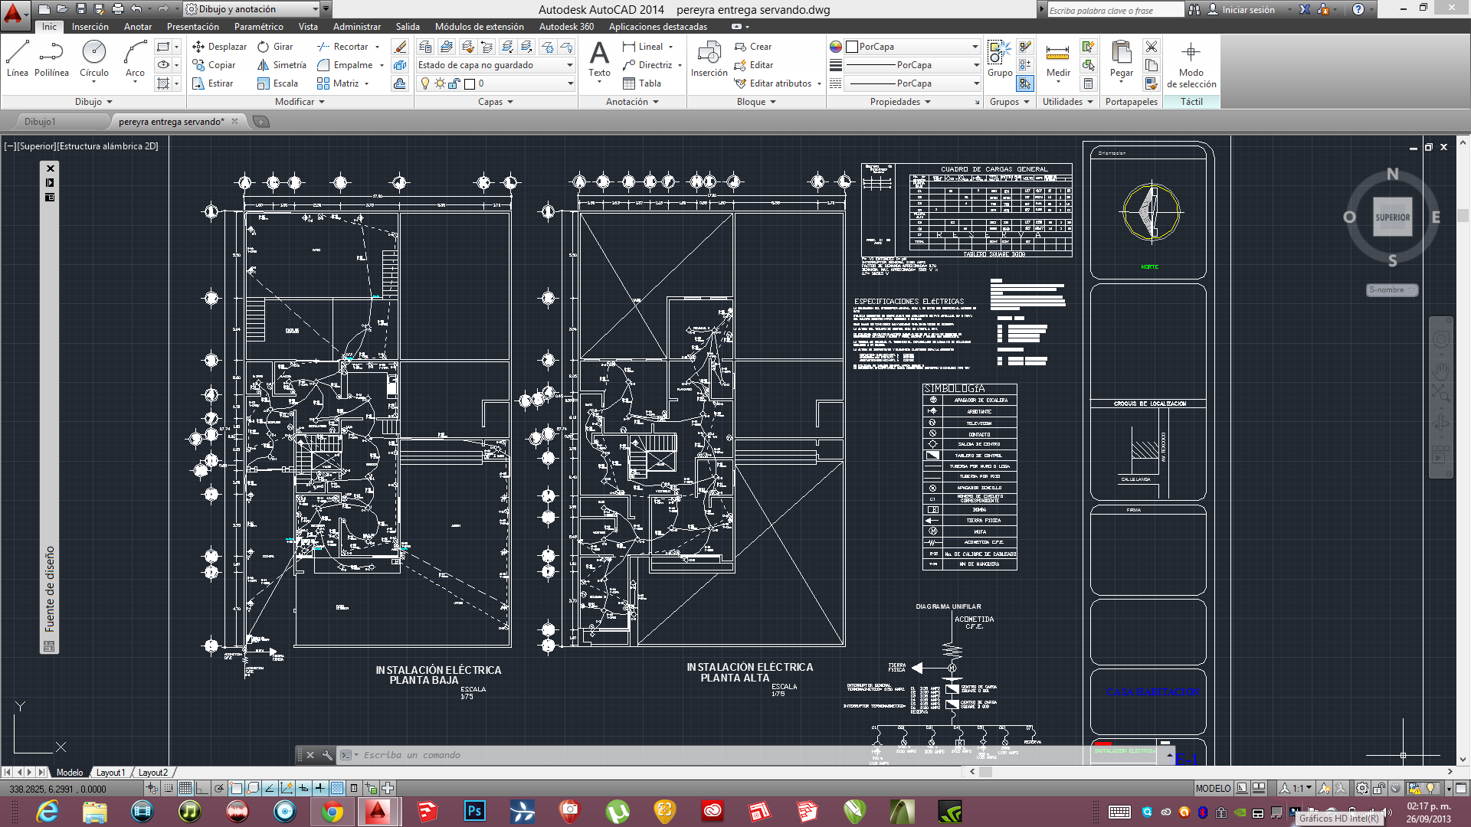Open the S-nombre UCS dropdown
Screen dimensions: 1471x827
coord(1392,290)
